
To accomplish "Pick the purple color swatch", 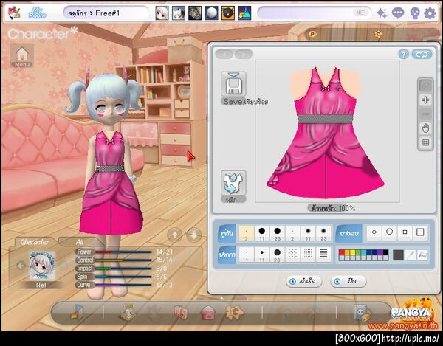I will tap(380, 252).
